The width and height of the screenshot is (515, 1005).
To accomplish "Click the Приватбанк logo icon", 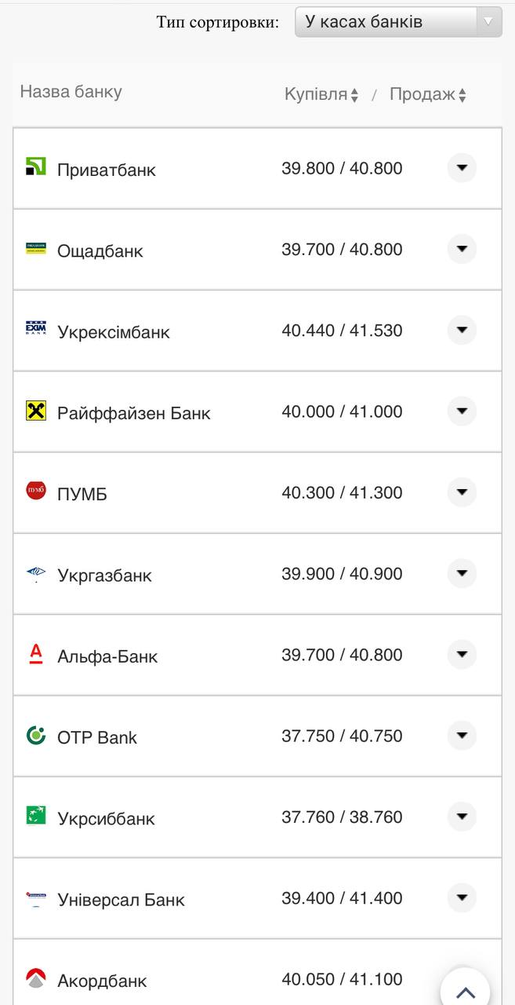I will pyautogui.click(x=36, y=166).
